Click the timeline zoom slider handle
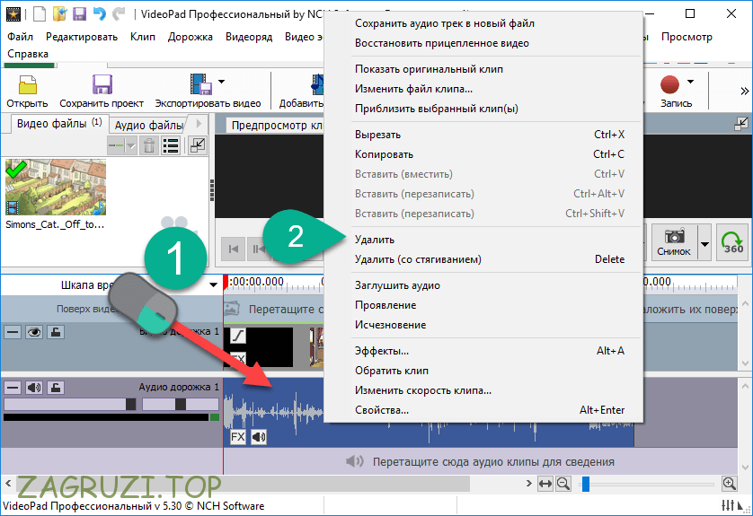This screenshot has height=516, width=753. [x=585, y=484]
